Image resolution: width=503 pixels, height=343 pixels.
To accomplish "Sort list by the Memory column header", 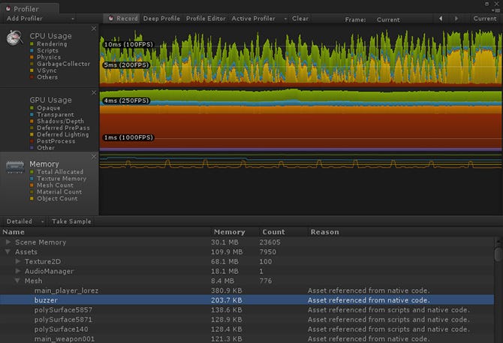I will pos(229,232).
